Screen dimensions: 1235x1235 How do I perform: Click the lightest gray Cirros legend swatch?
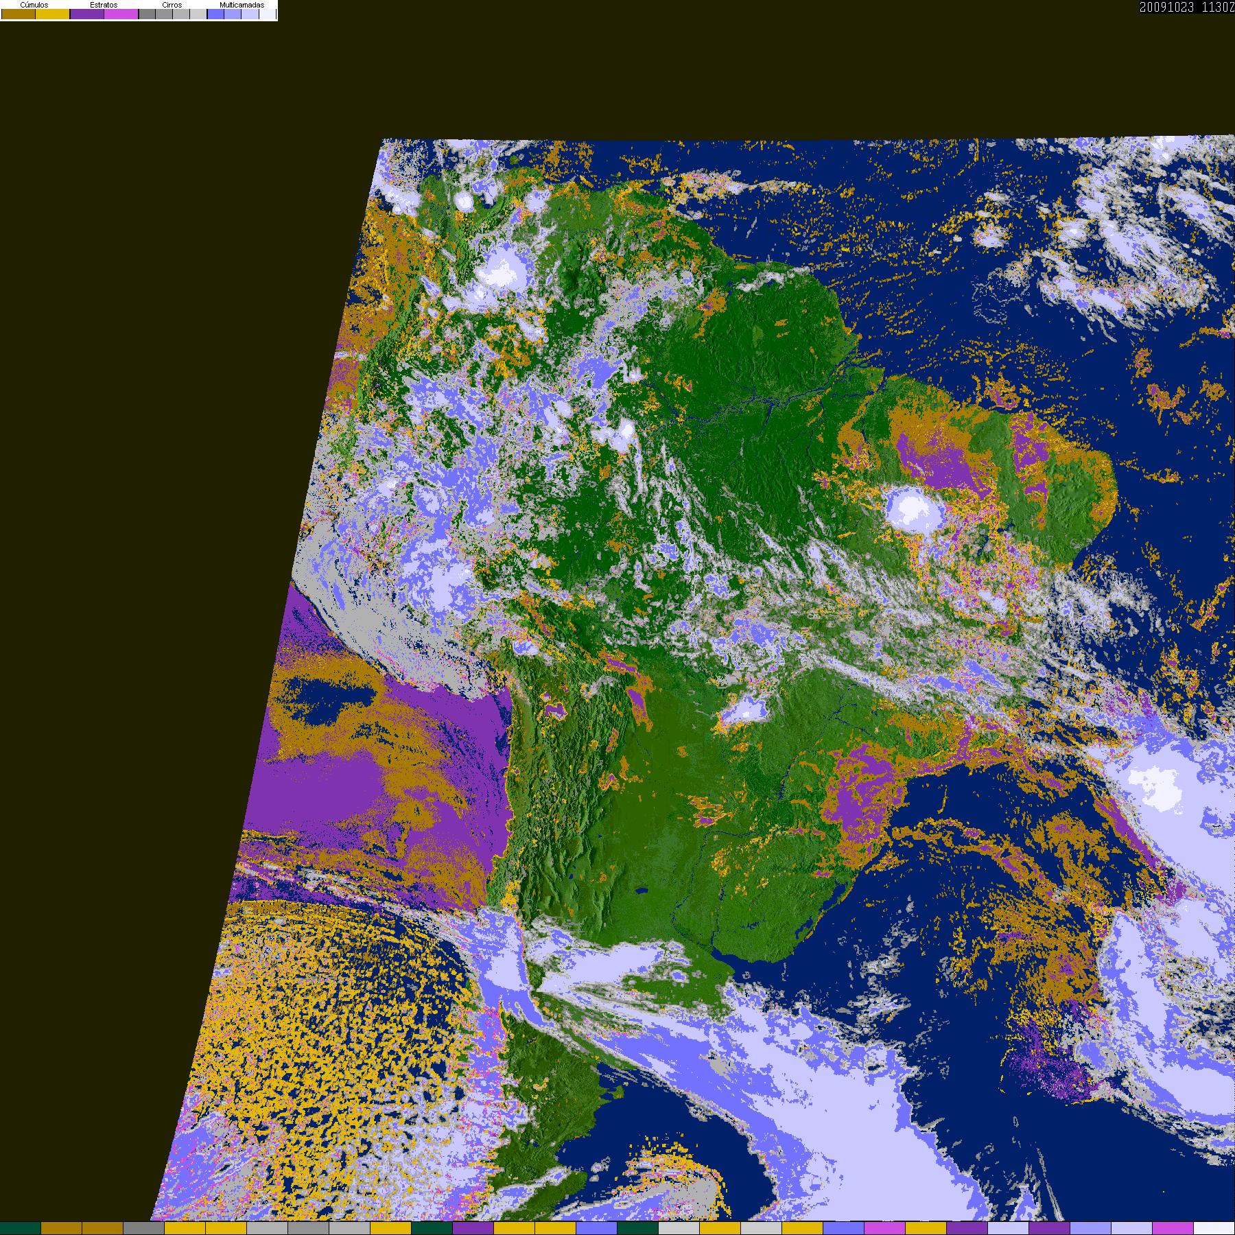pyautogui.click(x=198, y=14)
